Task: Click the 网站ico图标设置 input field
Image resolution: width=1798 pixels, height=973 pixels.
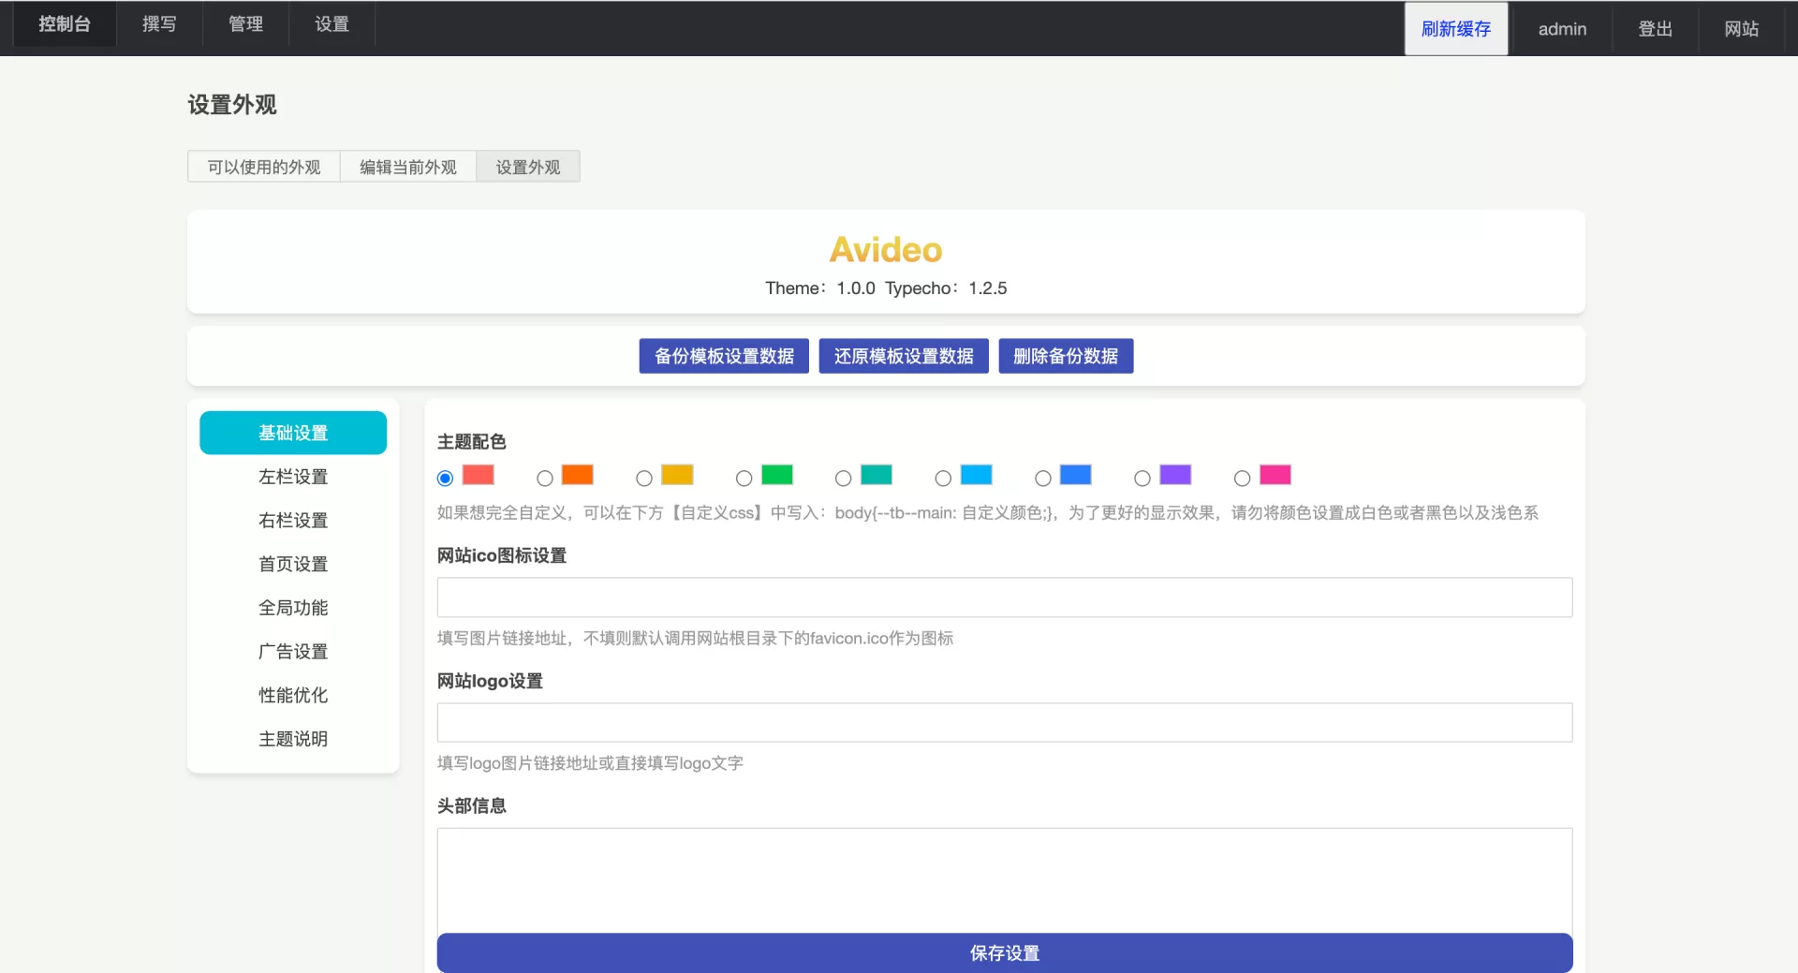Action: [x=1004, y=597]
